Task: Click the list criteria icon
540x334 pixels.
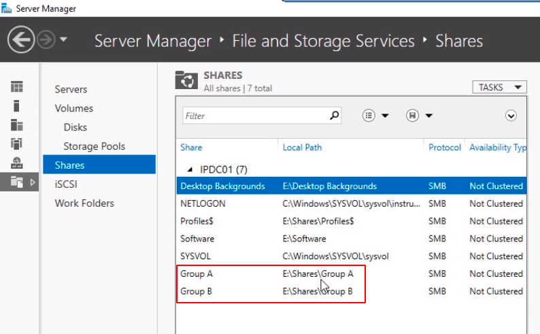Action: [x=369, y=116]
